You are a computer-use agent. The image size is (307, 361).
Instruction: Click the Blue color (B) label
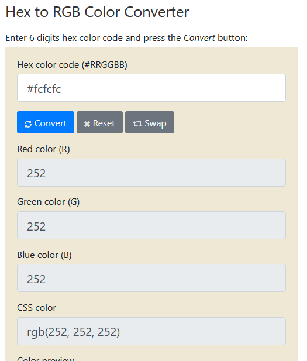coord(44,255)
